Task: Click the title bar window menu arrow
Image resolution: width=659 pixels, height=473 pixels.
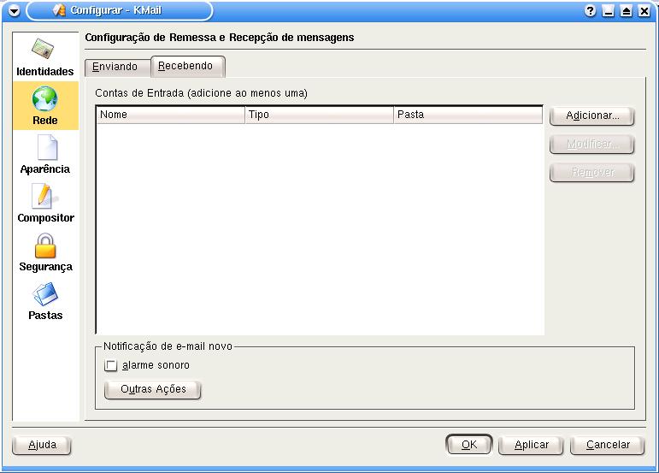Action: (13, 11)
